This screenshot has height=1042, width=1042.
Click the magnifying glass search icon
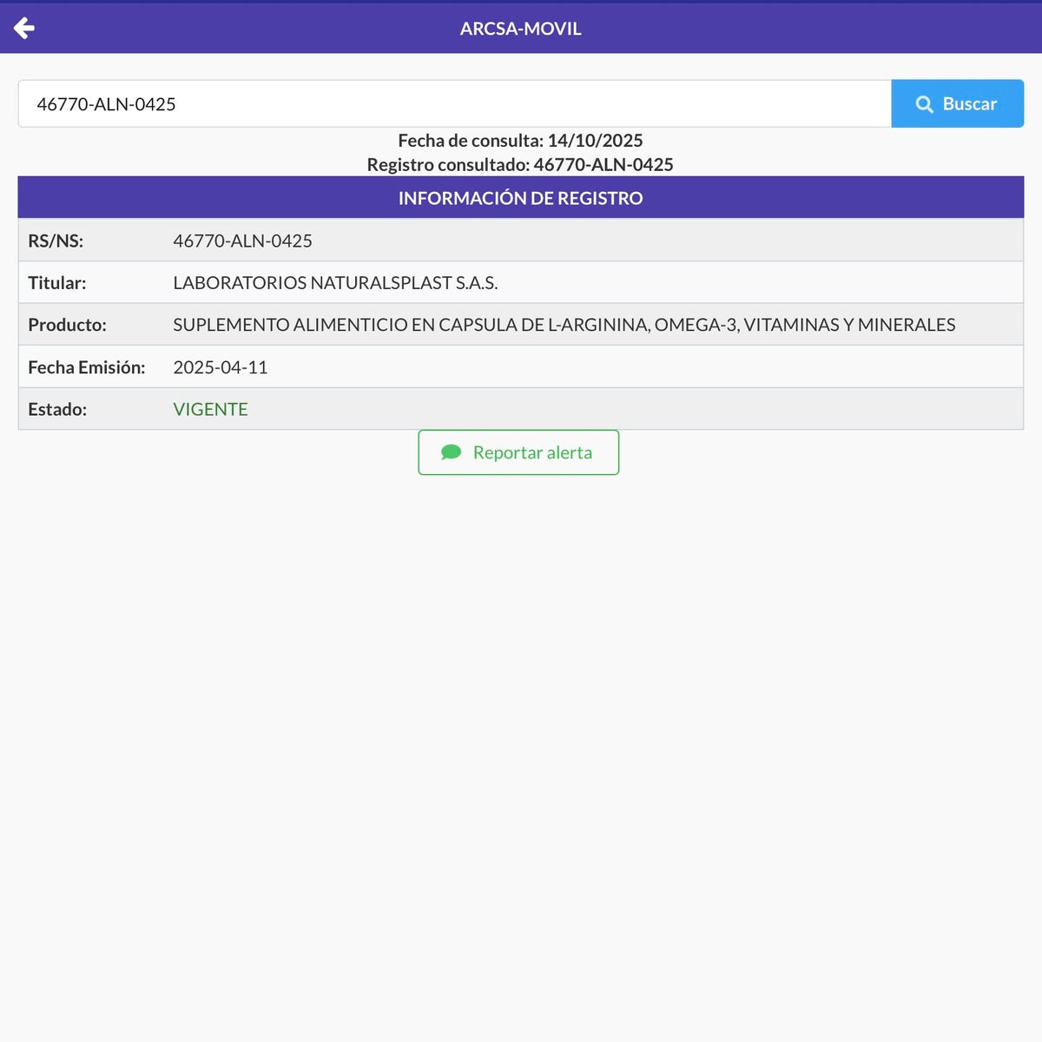(x=924, y=104)
